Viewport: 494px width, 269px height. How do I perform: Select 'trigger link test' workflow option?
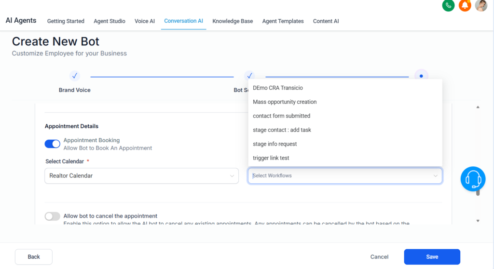click(271, 158)
